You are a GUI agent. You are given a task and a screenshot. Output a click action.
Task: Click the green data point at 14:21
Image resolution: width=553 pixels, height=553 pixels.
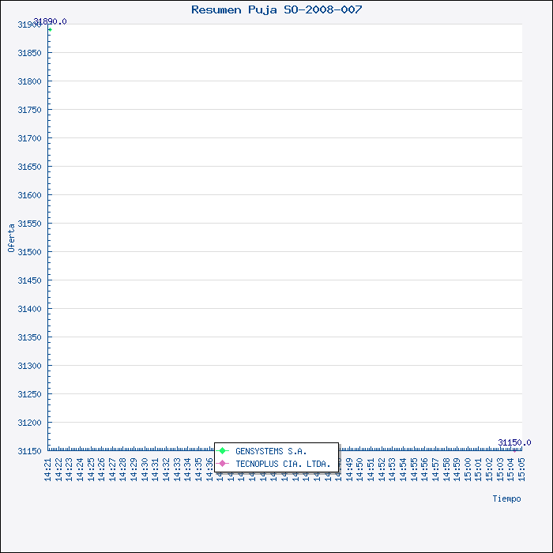pyautogui.click(x=49, y=29)
